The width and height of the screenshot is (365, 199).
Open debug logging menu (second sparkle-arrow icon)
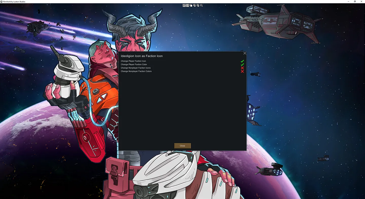(198, 5)
